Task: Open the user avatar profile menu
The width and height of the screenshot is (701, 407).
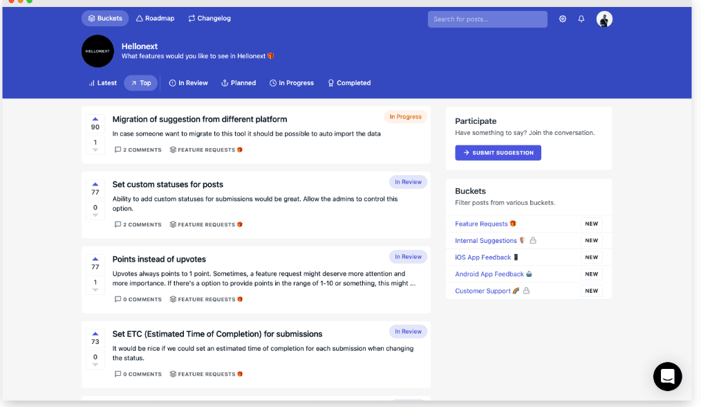Action: coord(604,19)
